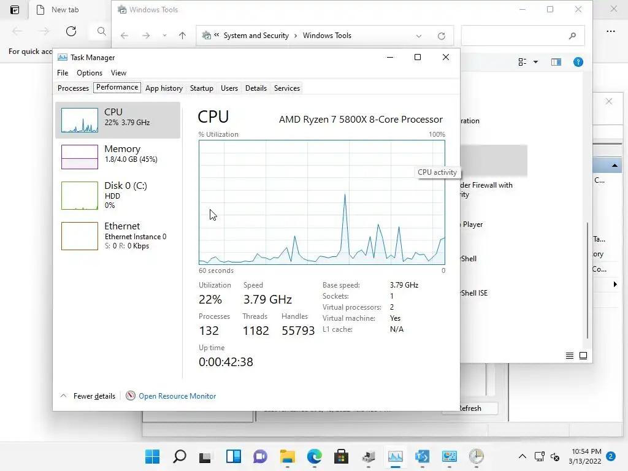This screenshot has width=628, height=471.
Task: Click the browser reload button
Action: click(71, 31)
